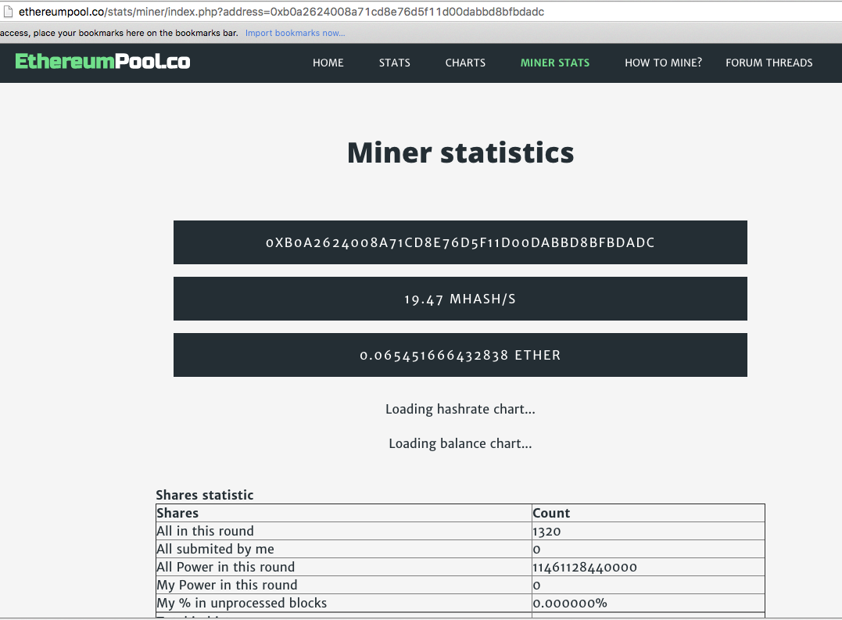Open the HOME nav item
Viewport: 842px width, 620px height.
coord(328,63)
